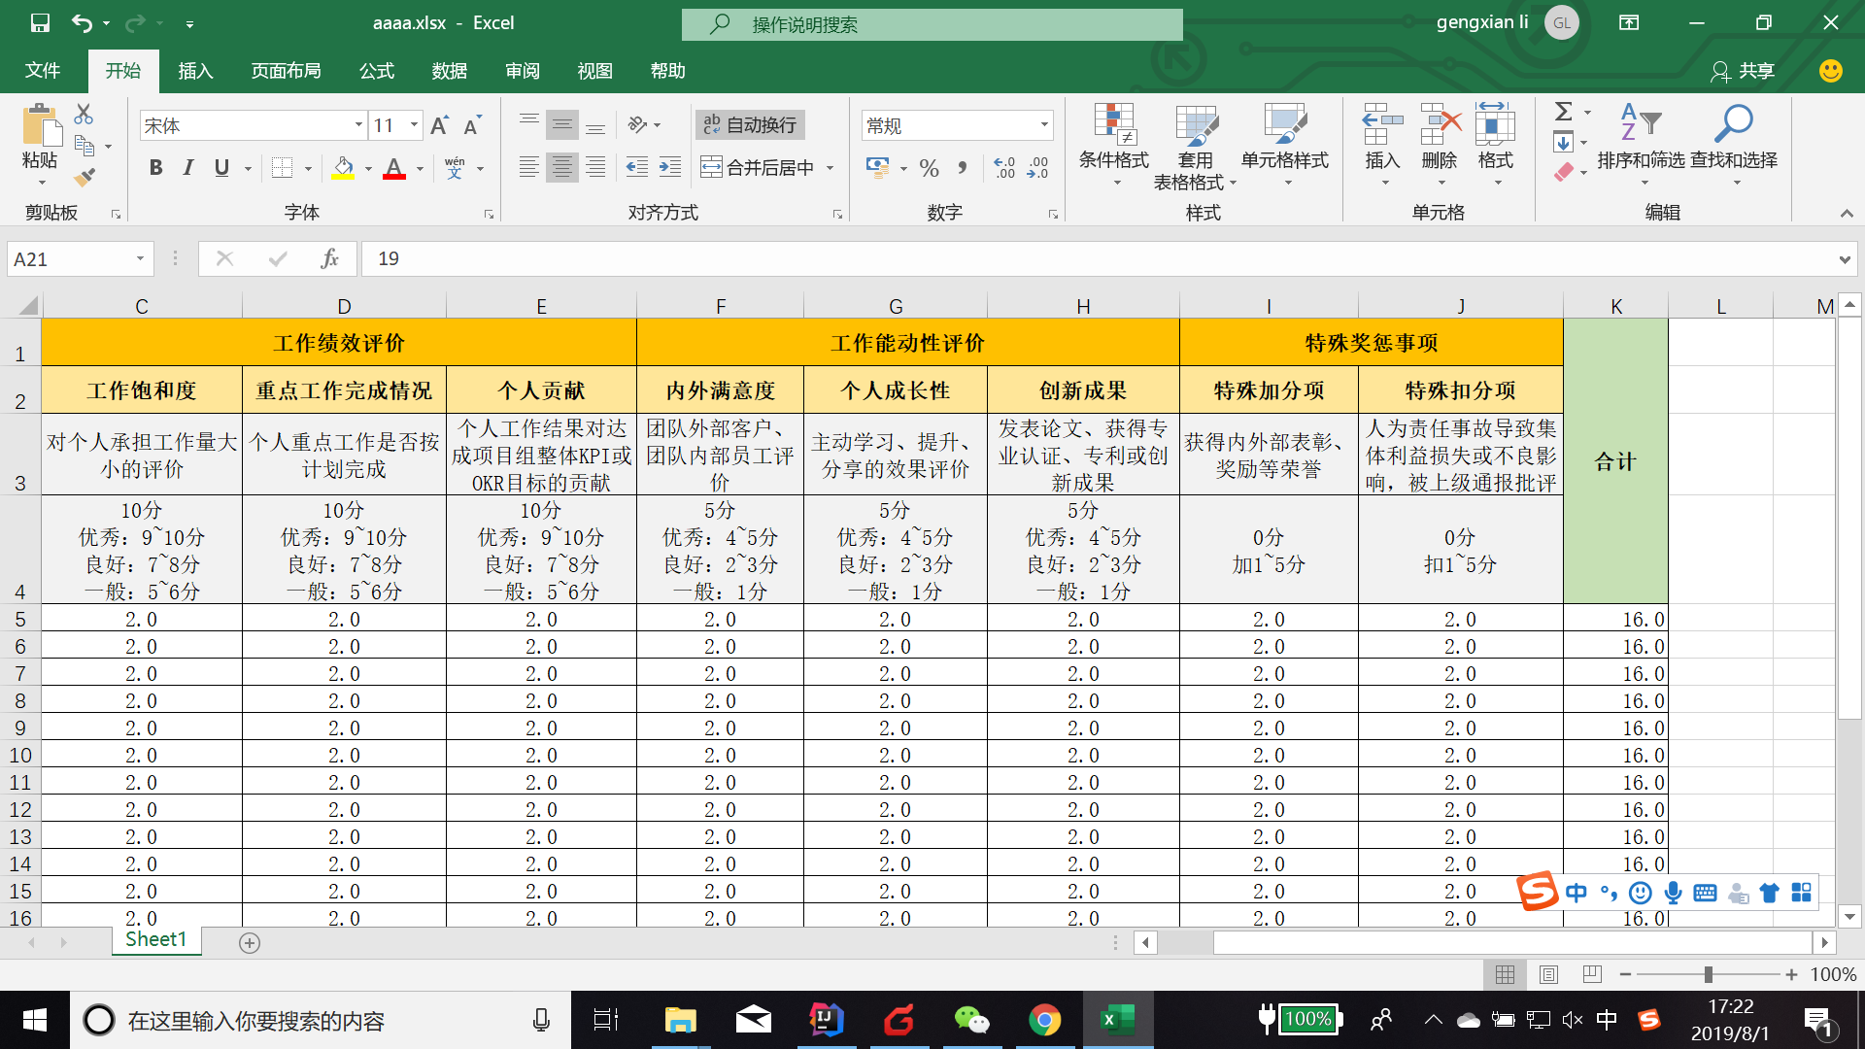The image size is (1865, 1049).
Task: Add a new sheet with the plus button
Action: tap(250, 940)
